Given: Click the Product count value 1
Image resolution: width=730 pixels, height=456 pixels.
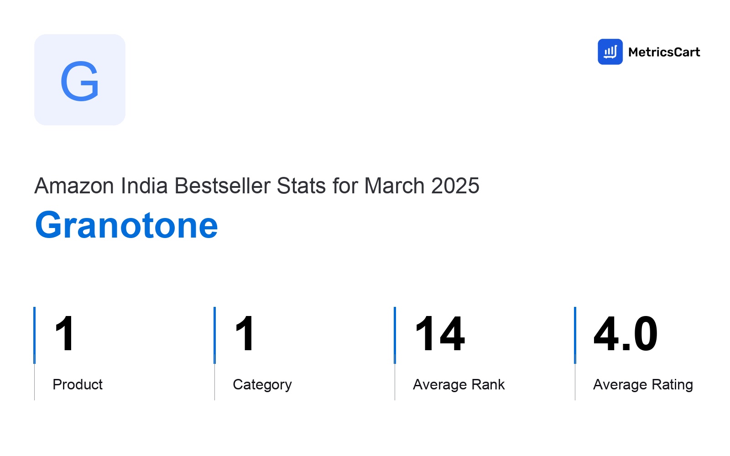Looking at the screenshot, I should [x=64, y=334].
